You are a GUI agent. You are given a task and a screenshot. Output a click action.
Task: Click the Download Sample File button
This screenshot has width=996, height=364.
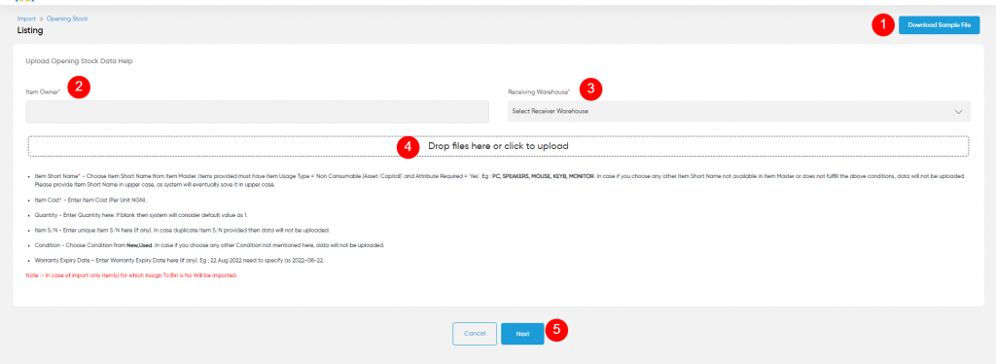pyautogui.click(x=939, y=24)
